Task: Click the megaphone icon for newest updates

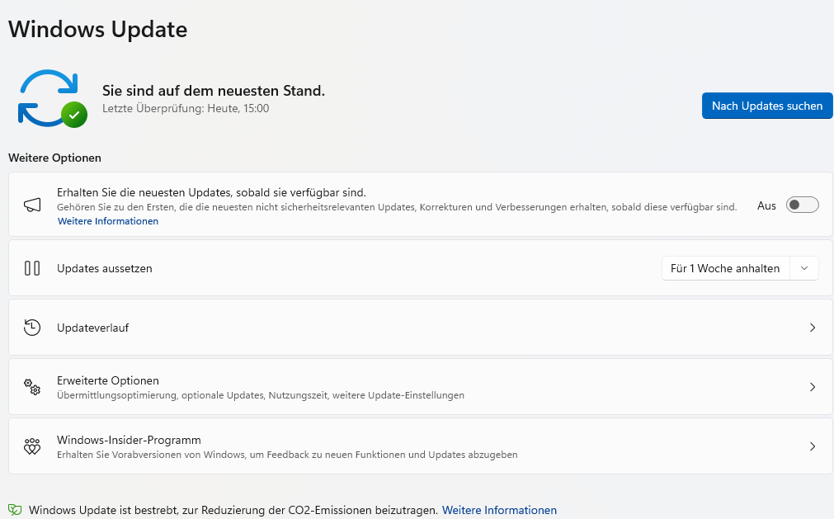Action: coord(32,205)
